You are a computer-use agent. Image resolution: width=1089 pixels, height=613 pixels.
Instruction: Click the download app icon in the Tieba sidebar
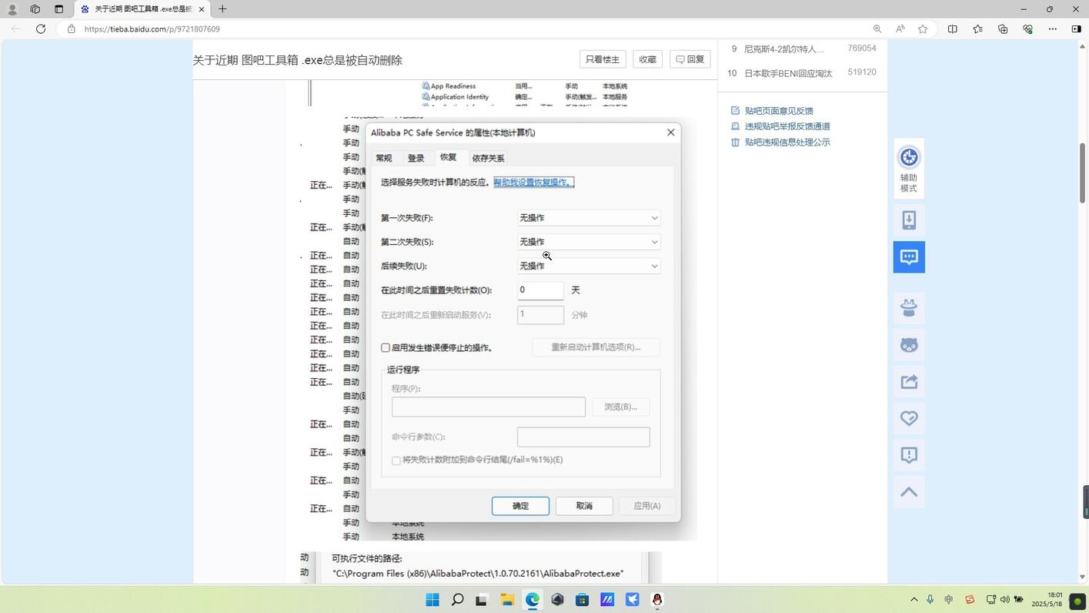point(909,220)
